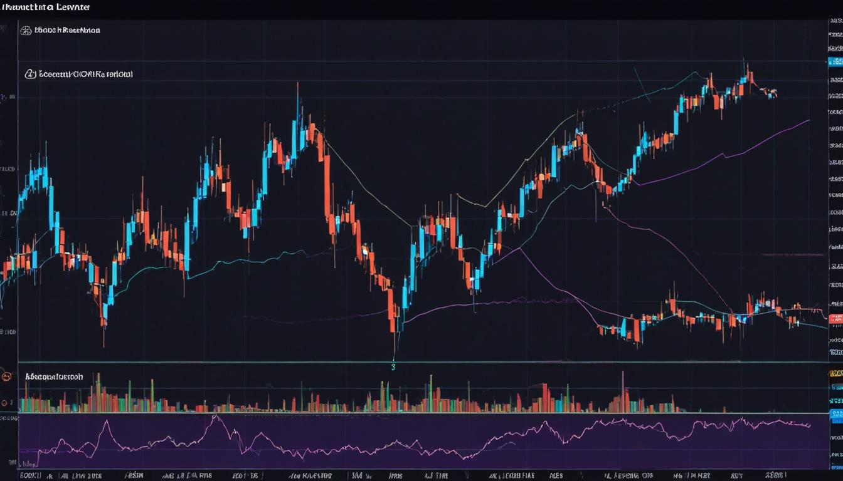Toggle visibility of the Bollinger Bands indicator
Screen dimensions: 843x481
[x=27, y=29]
